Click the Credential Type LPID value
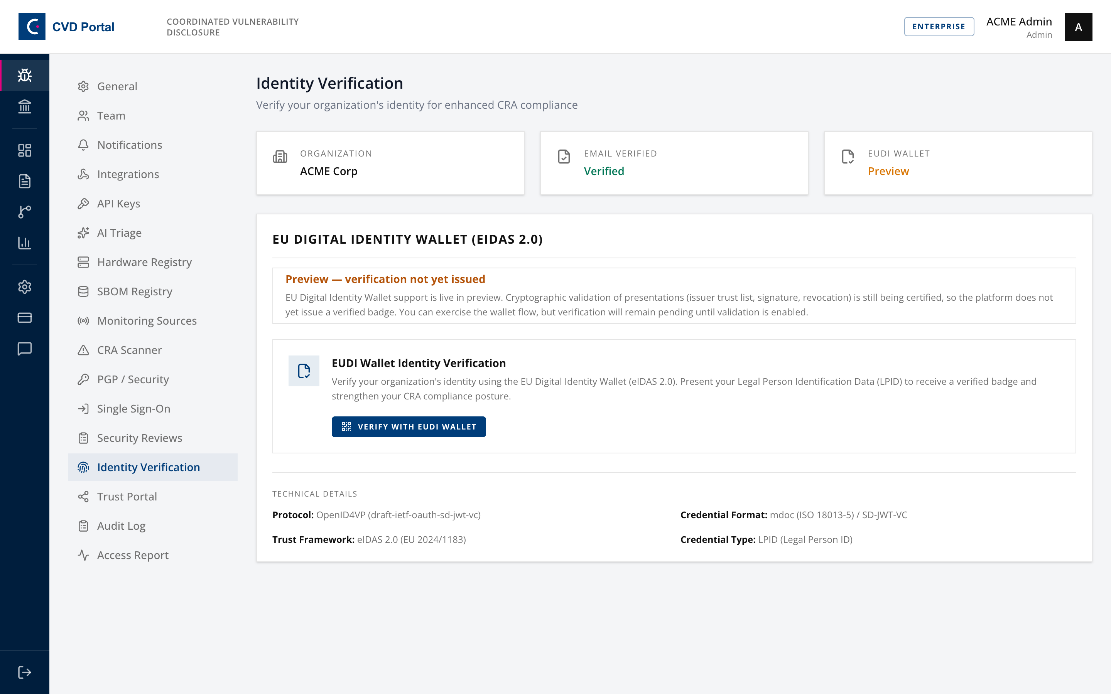 coord(805,540)
